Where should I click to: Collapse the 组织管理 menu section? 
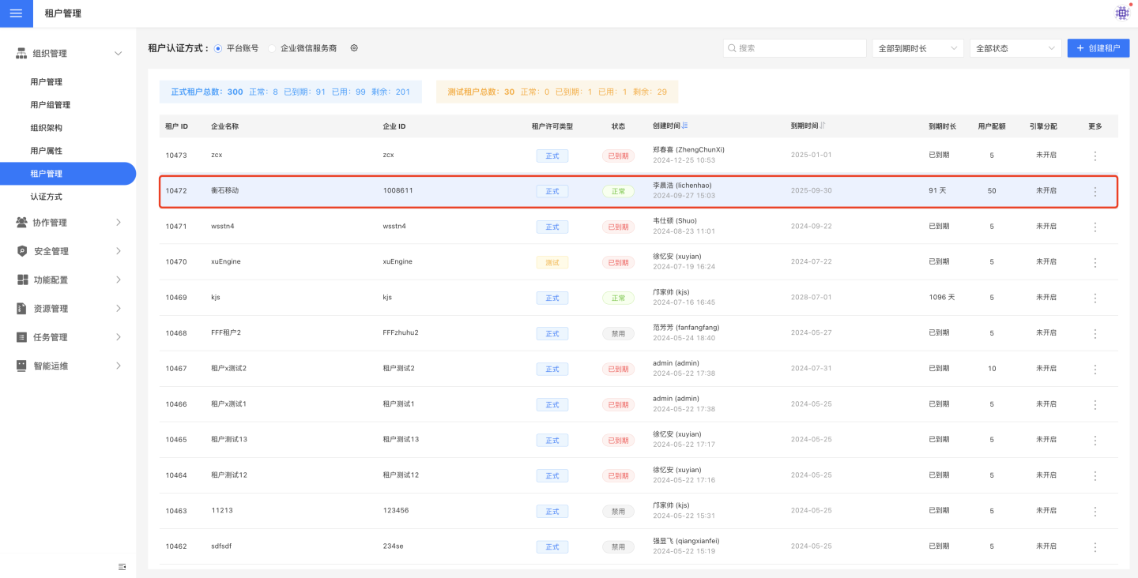(119, 54)
